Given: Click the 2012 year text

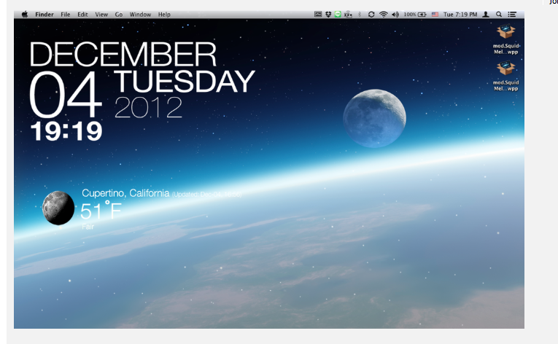Looking at the screenshot, I should (148, 107).
